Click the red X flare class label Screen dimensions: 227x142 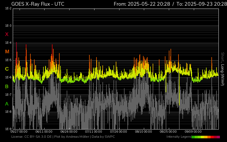pos(7,34)
